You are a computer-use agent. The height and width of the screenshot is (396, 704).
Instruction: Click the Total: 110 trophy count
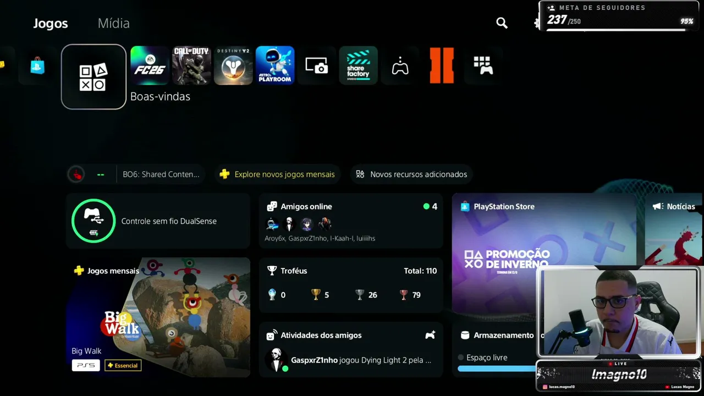420,271
